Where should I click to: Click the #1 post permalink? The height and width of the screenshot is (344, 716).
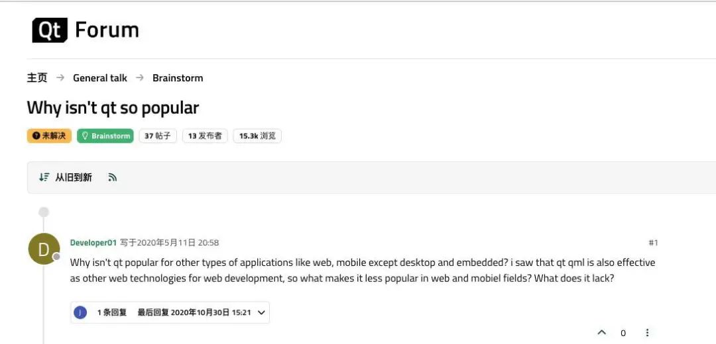pos(653,243)
